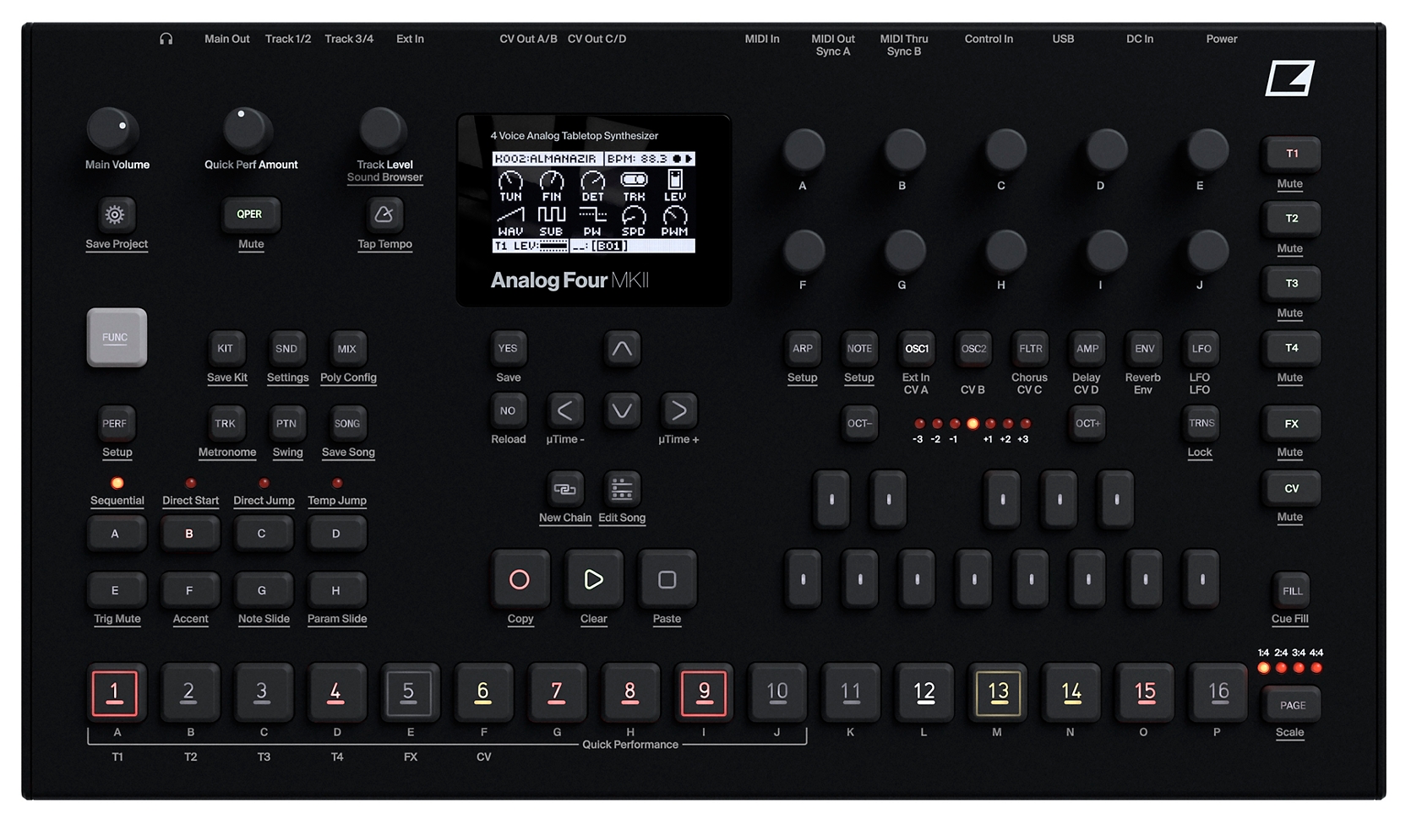Toggle FX track mute button
Viewport: 1411px width, 814px height.
click(1291, 424)
